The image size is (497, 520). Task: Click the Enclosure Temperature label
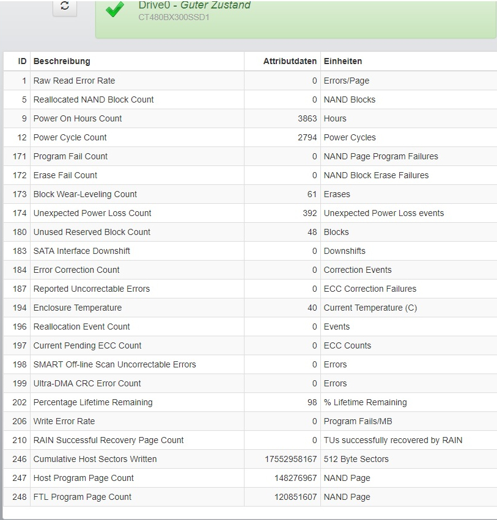pos(78,308)
